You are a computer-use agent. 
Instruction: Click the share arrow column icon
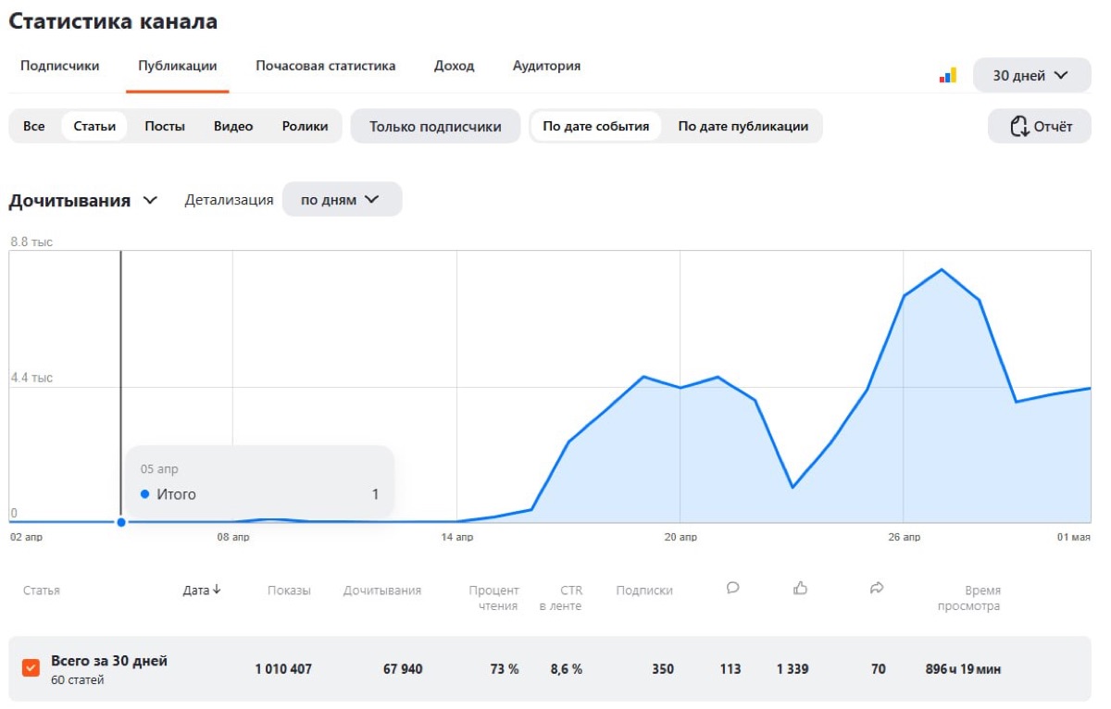[x=877, y=587]
